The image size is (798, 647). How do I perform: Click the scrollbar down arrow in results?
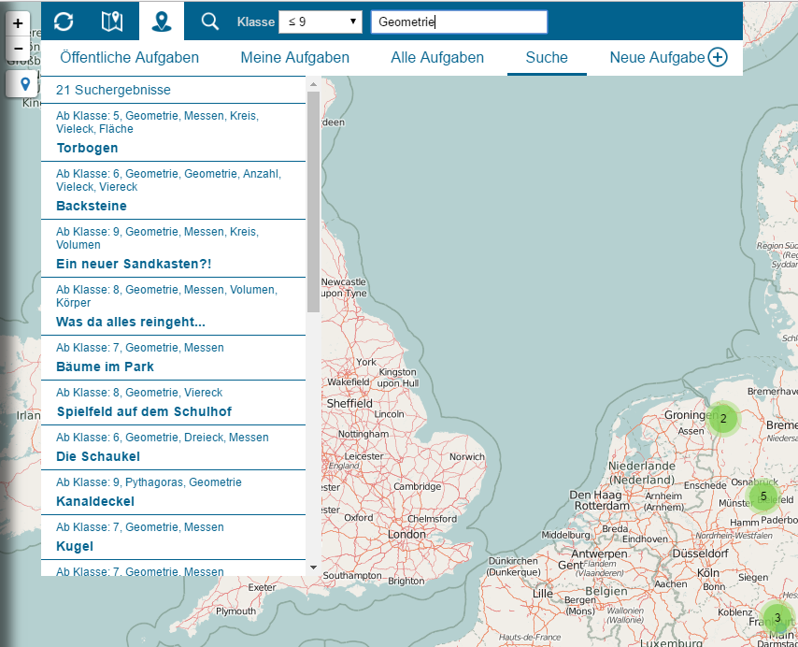point(313,567)
